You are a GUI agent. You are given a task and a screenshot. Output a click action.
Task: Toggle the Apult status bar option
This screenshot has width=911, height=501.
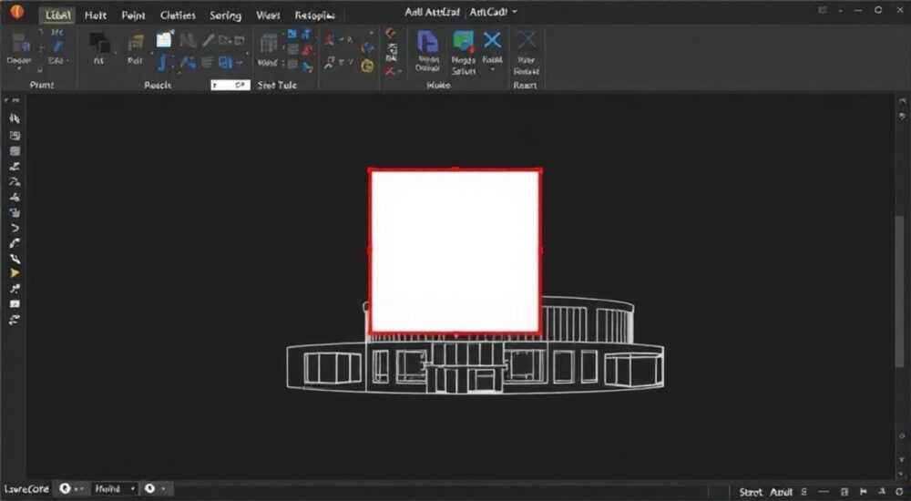(781, 492)
